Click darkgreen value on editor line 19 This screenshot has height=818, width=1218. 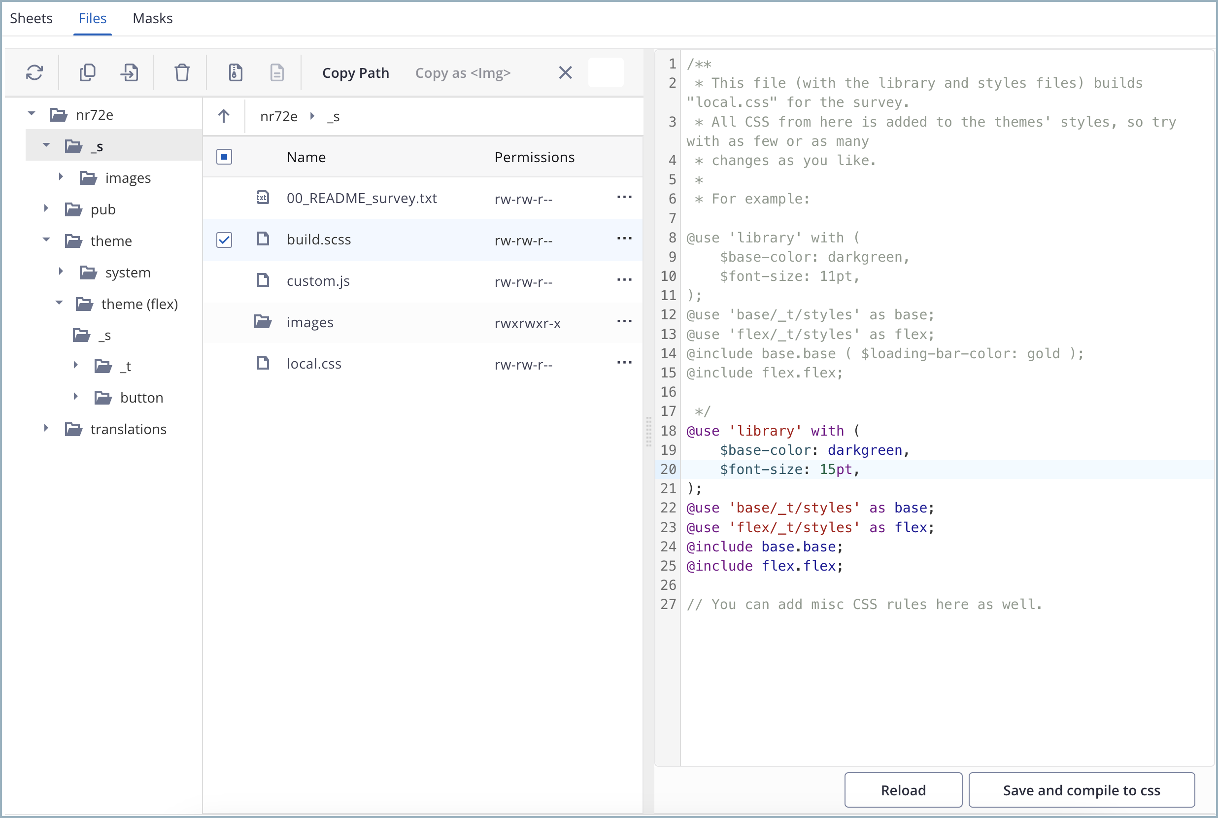865,450
